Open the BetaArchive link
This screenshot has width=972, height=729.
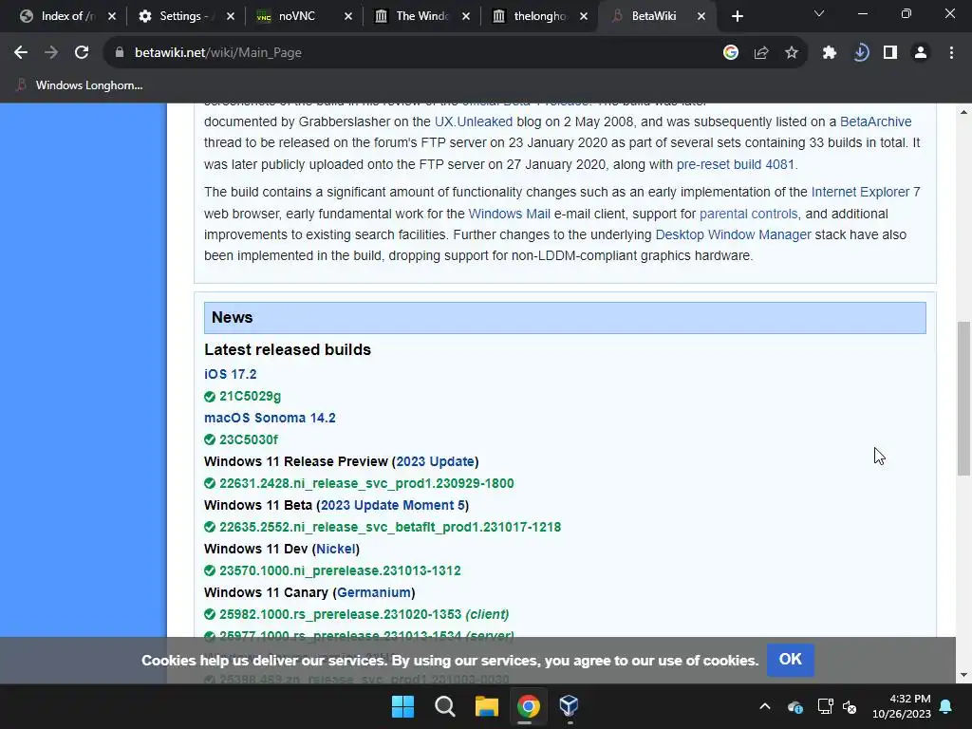(x=875, y=121)
